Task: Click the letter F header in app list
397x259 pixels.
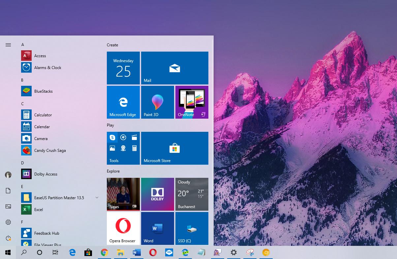Action: [x=22, y=222]
